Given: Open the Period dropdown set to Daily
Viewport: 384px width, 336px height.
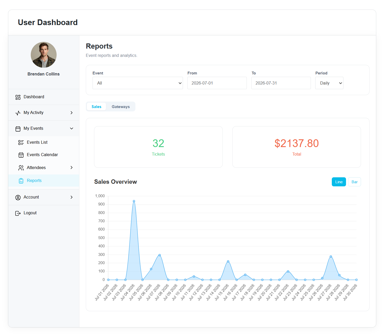Looking at the screenshot, I should click(x=329, y=83).
